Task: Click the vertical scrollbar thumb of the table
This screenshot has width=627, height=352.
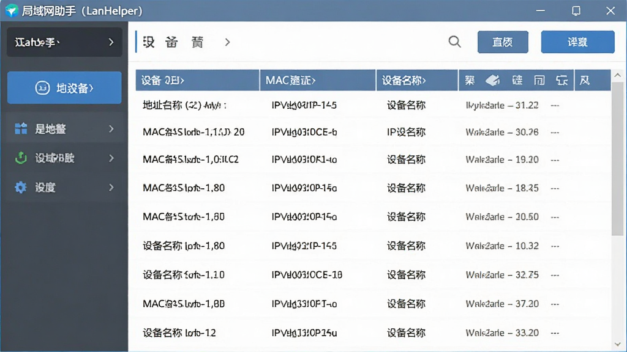Action: pos(617,158)
